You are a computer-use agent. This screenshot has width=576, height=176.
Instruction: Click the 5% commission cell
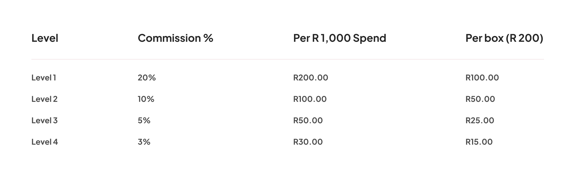[x=144, y=120]
